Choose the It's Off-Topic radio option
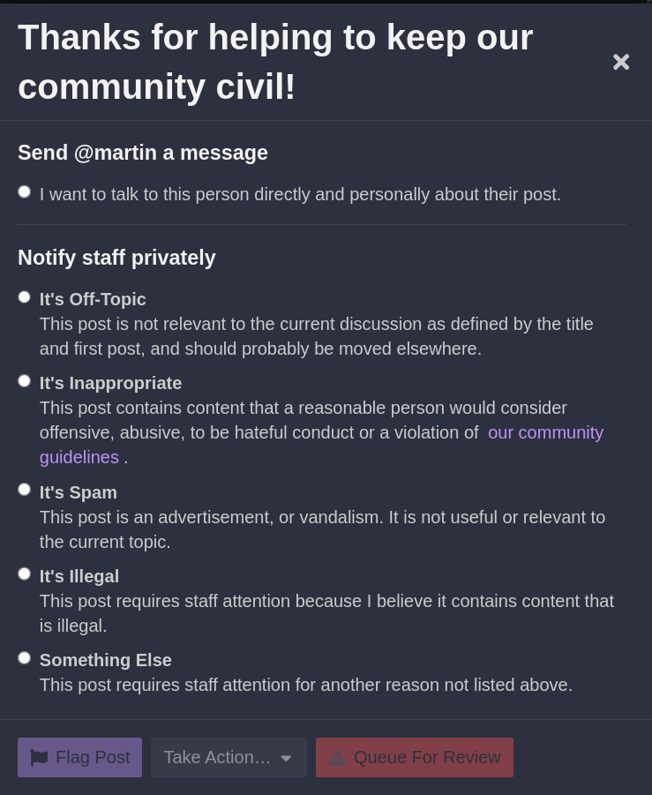Viewport: 652px width, 795px height. click(25, 296)
